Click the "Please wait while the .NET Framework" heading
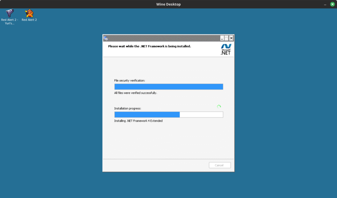Image resolution: width=337 pixels, height=198 pixels. coord(149,46)
